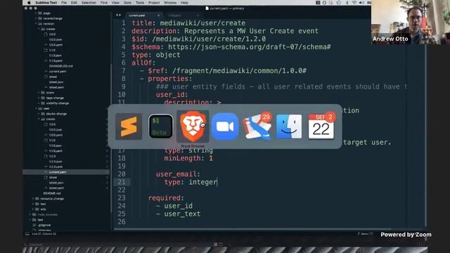
Task: Expand the node_modules folder arrow
Action: coord(30,214)
